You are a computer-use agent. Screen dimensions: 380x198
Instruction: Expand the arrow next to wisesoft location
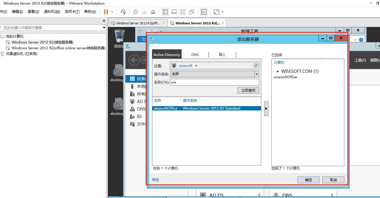(196, 66)
